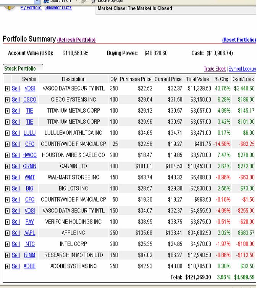Click the total gain $4,589.59

pos(244,277)
